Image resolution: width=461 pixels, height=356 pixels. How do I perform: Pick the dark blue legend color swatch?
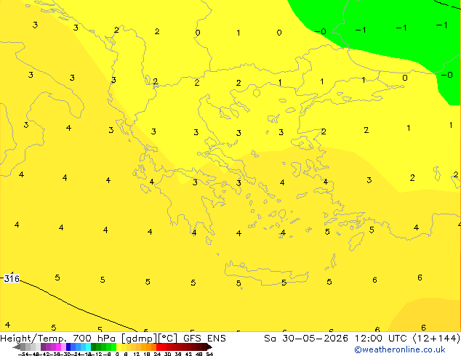pyautogui.click(x=68, y=347)
